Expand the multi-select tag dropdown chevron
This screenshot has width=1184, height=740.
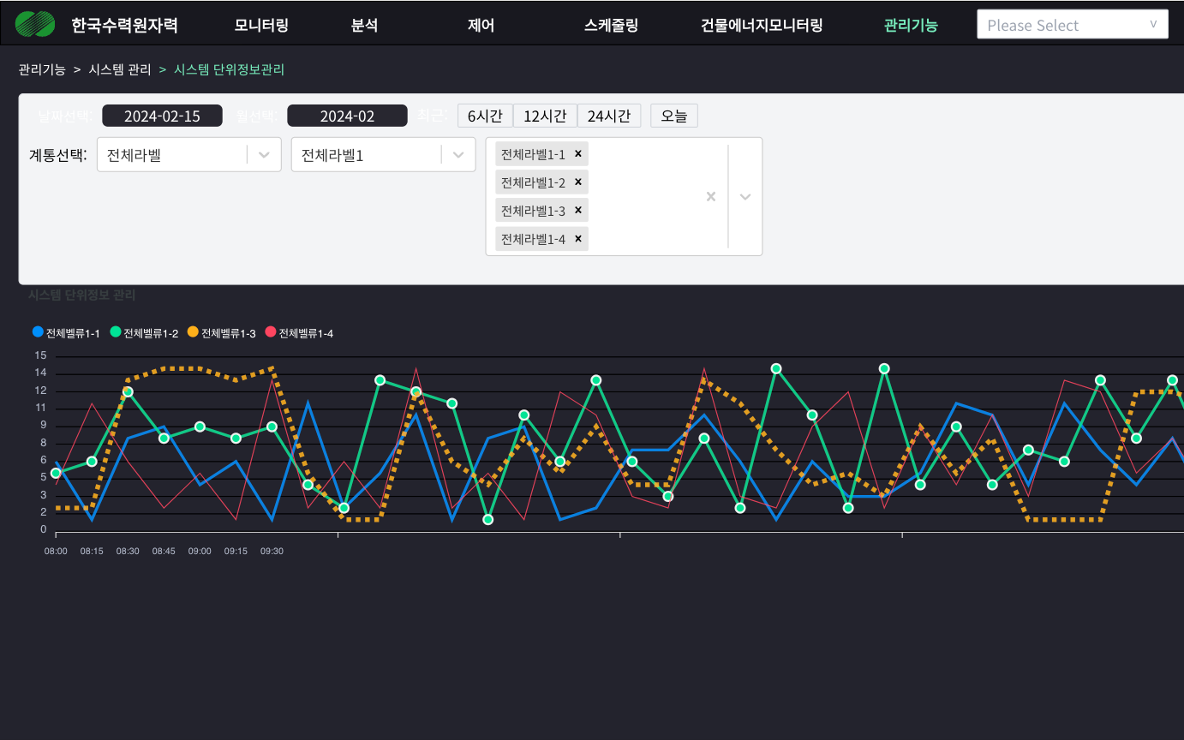pyautogui.click(x=745, y=197)
